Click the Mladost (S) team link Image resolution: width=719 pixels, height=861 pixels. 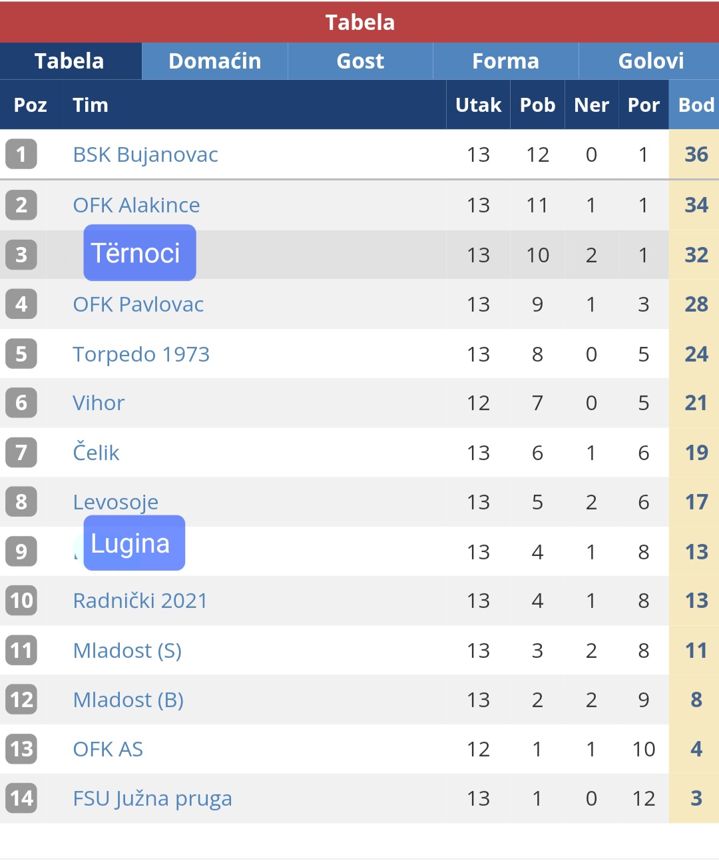[x=127, y=651]
